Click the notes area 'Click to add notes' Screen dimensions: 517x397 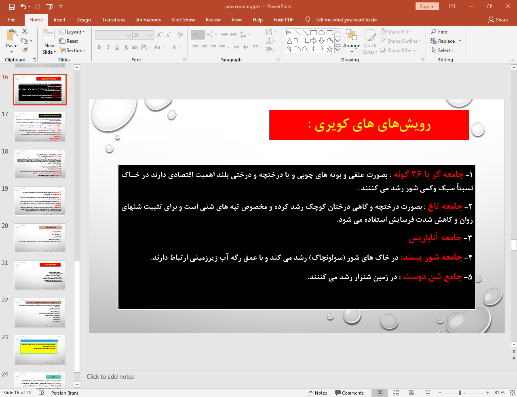pos(110,377)
